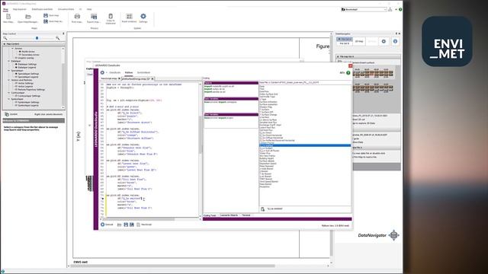488x274 pixels.
Task: Click the gear icon in DataStudio window
Action: 102,72
